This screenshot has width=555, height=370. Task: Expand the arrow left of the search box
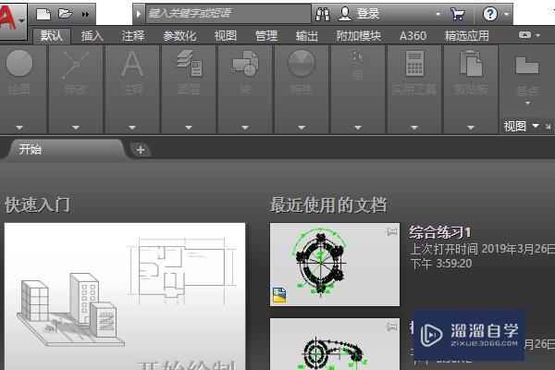[x=139, y=14]
